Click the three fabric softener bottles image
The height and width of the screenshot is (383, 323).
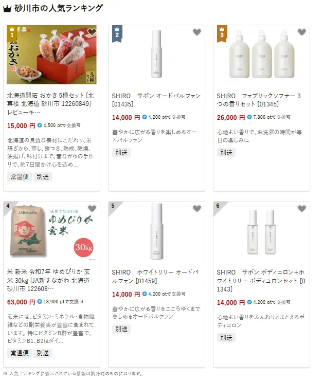(x=261, y=54)
